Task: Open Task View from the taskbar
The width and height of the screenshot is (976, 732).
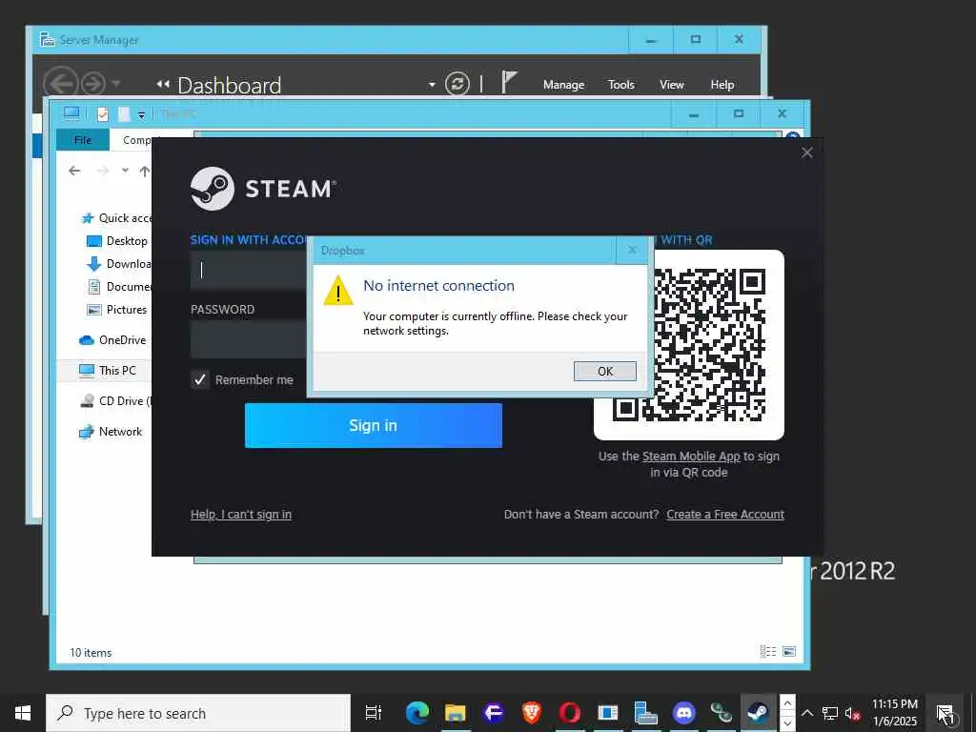Action: point(373,713)
